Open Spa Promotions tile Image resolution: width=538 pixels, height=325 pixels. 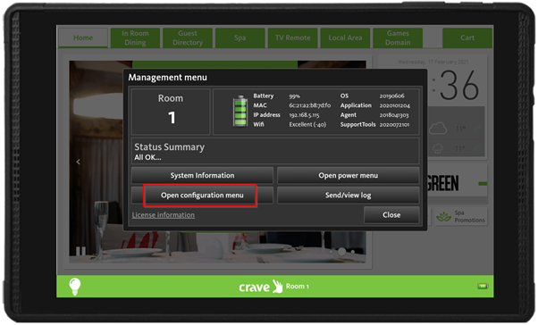pyautogui.click(x=460, y=216)
